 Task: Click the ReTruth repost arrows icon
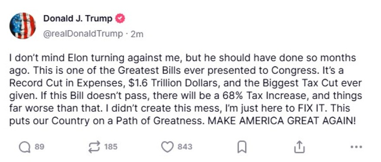coord(94,147)
